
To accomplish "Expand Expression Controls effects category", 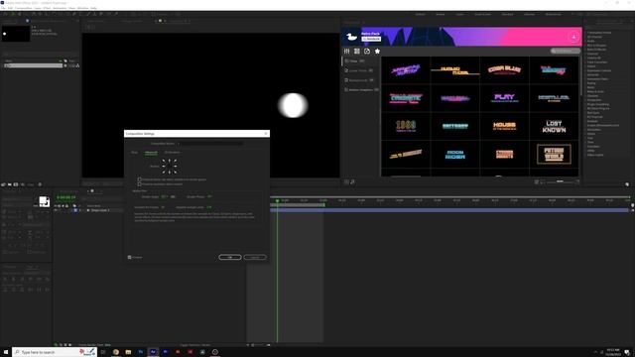I will [598, 70].
